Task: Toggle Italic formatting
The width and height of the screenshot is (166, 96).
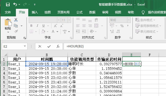Action: pyautogui.click(x=37, y=26)
